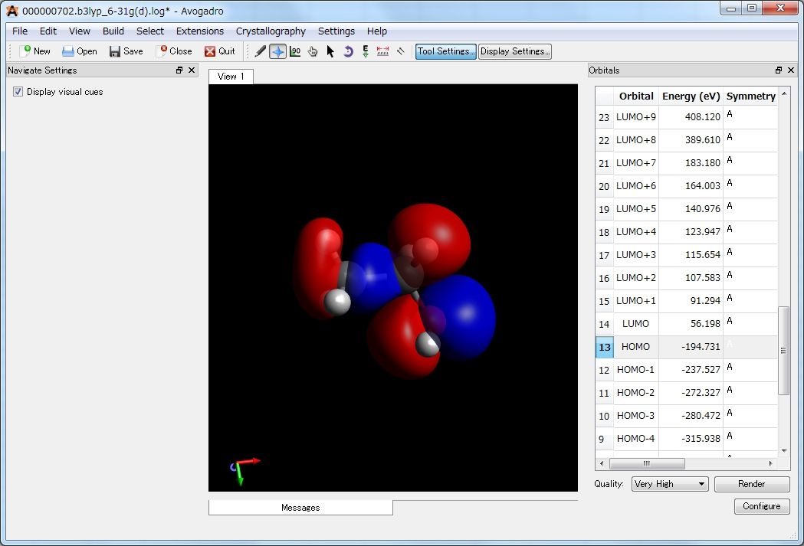Viewport: 804px width, 546px height.
Task: Click the Tool Settings button
Action: pyautogui.click(x=445, y=51)
